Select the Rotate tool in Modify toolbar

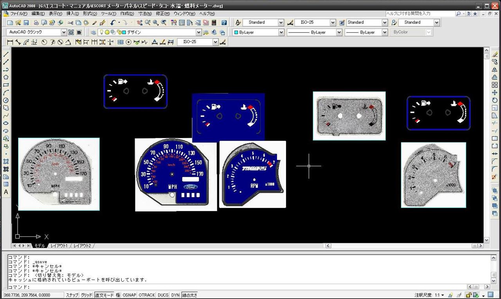point(495,100)
